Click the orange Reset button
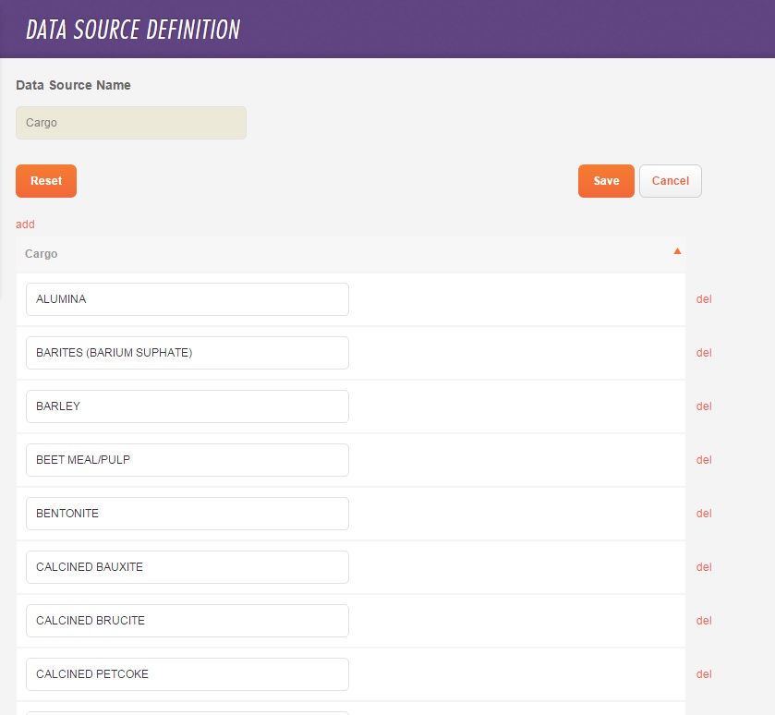 [x=46, y=181]
